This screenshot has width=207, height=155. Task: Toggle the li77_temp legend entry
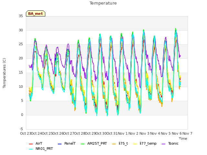(145, 143)
